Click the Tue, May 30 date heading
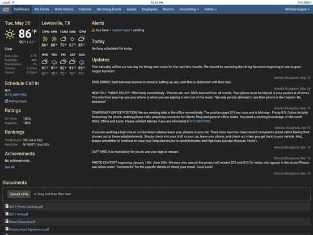This screenshot has width=313, height=235. (x=18, y=23)
